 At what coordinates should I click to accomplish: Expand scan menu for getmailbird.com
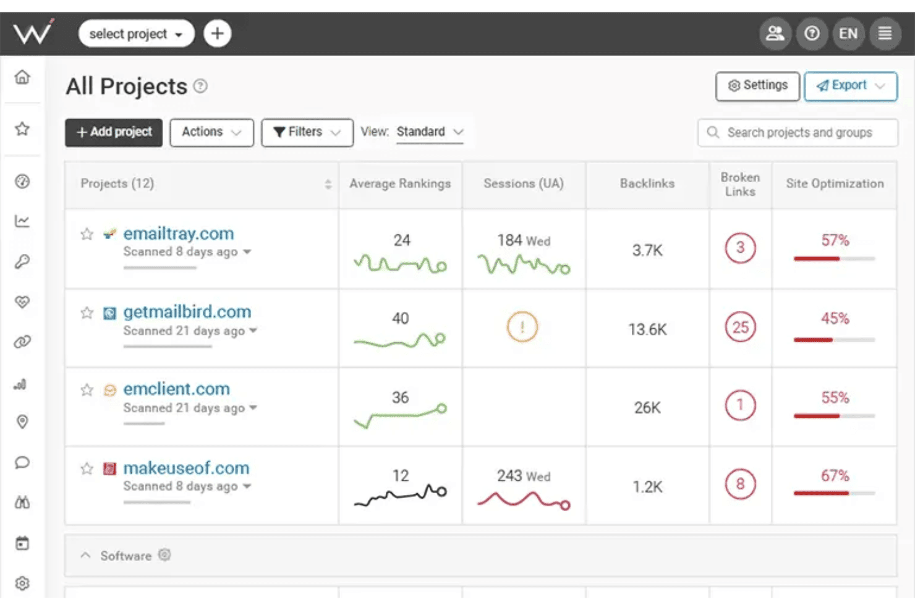click(x=253, y=331)
